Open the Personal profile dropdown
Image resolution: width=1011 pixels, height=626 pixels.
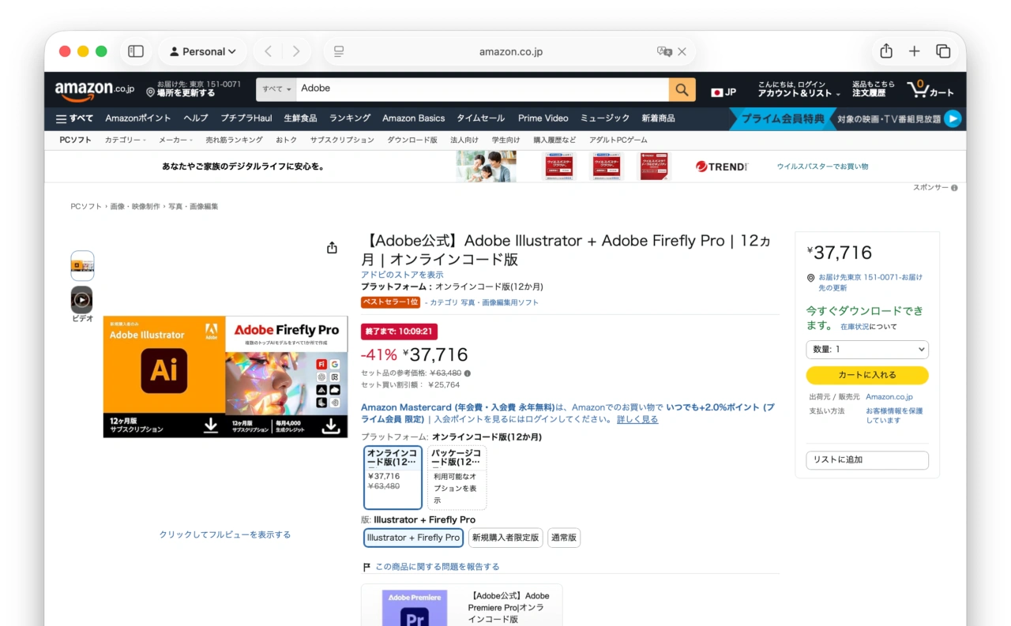point(203,51)
